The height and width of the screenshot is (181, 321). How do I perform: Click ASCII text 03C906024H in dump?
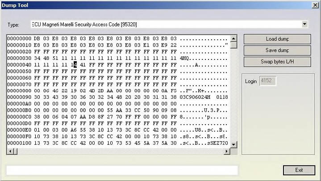click(196, 96)
